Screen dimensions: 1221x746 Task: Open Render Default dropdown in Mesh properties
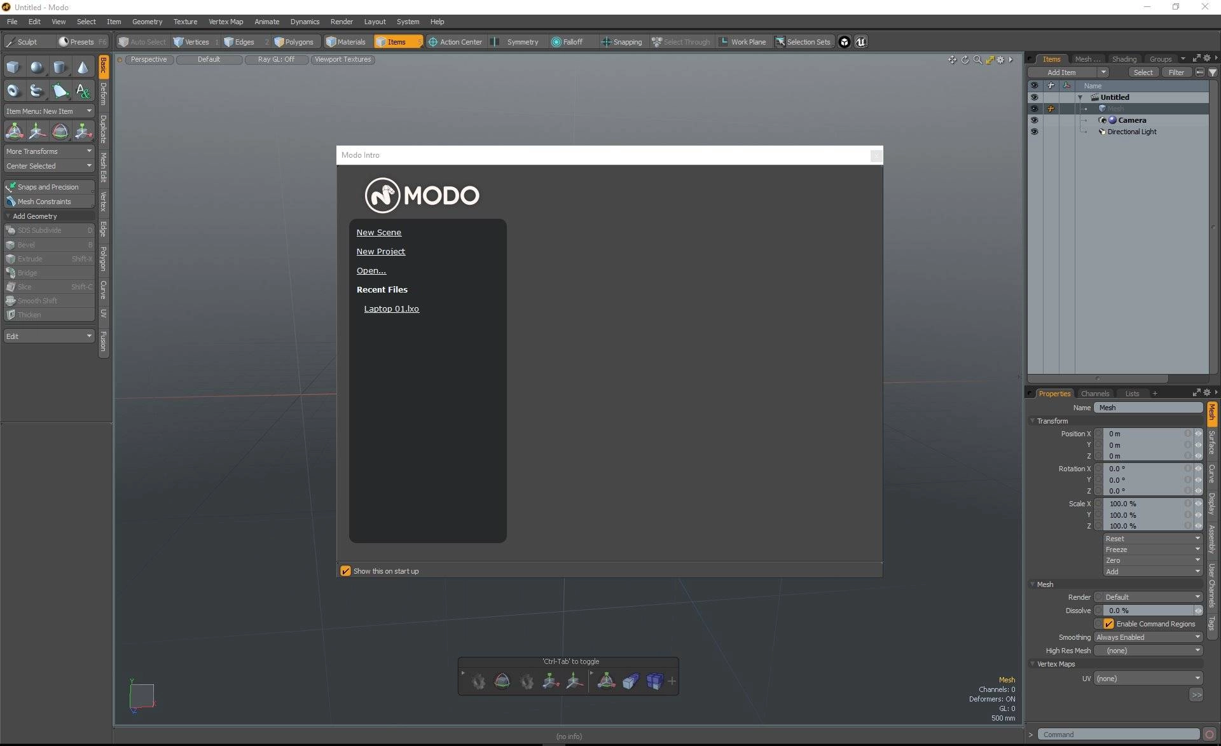[1149, 597]
